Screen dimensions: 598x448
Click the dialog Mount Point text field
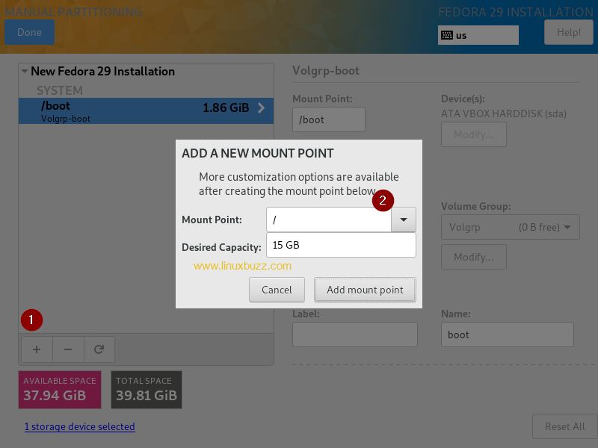[x=329, y=220]
